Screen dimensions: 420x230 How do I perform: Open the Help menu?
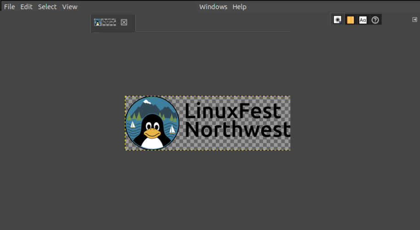(x=240, y=7)
